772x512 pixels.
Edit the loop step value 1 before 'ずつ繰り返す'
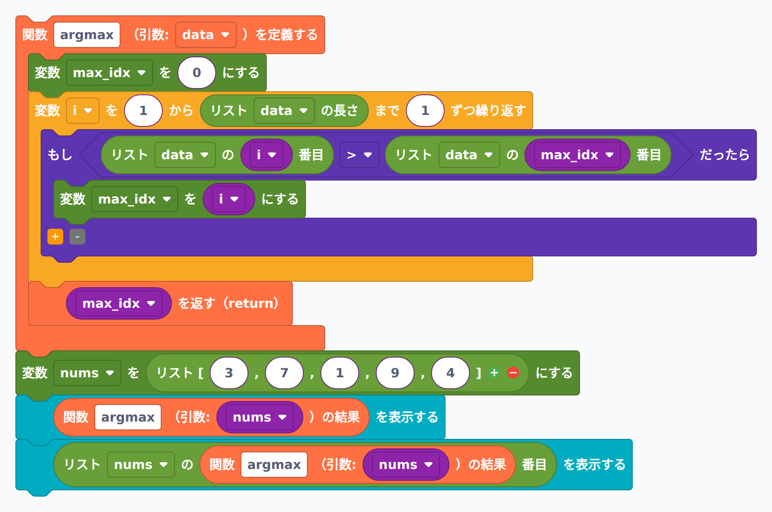(425, 111)
